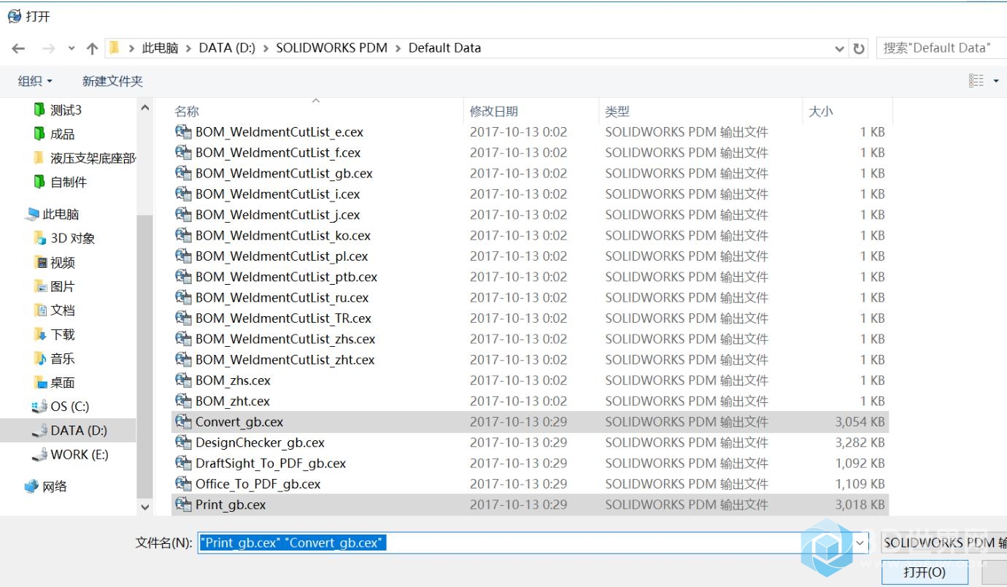Click the sidebar scroll down arrow
Image resolution: width=1007 pixels, height=587 pixels.
144,507
